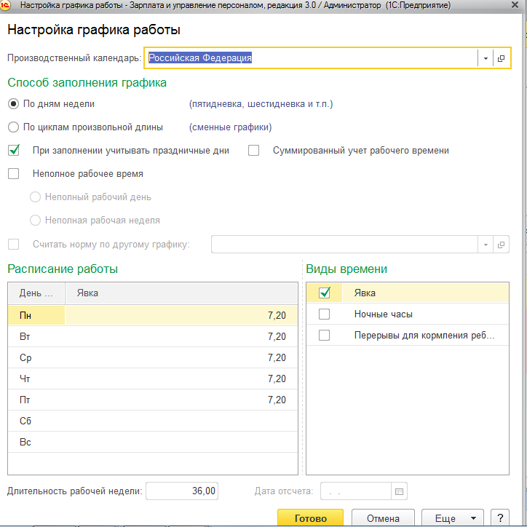Select По циклам произвольной длины option
Screen dimensions: 527x527
[x=13, y=127]
